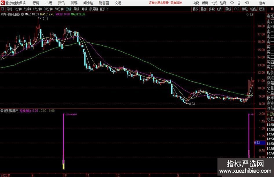Open the mail envelope icon
The width and height of the screenshot is (274, 177).
(x=247, y=3)
